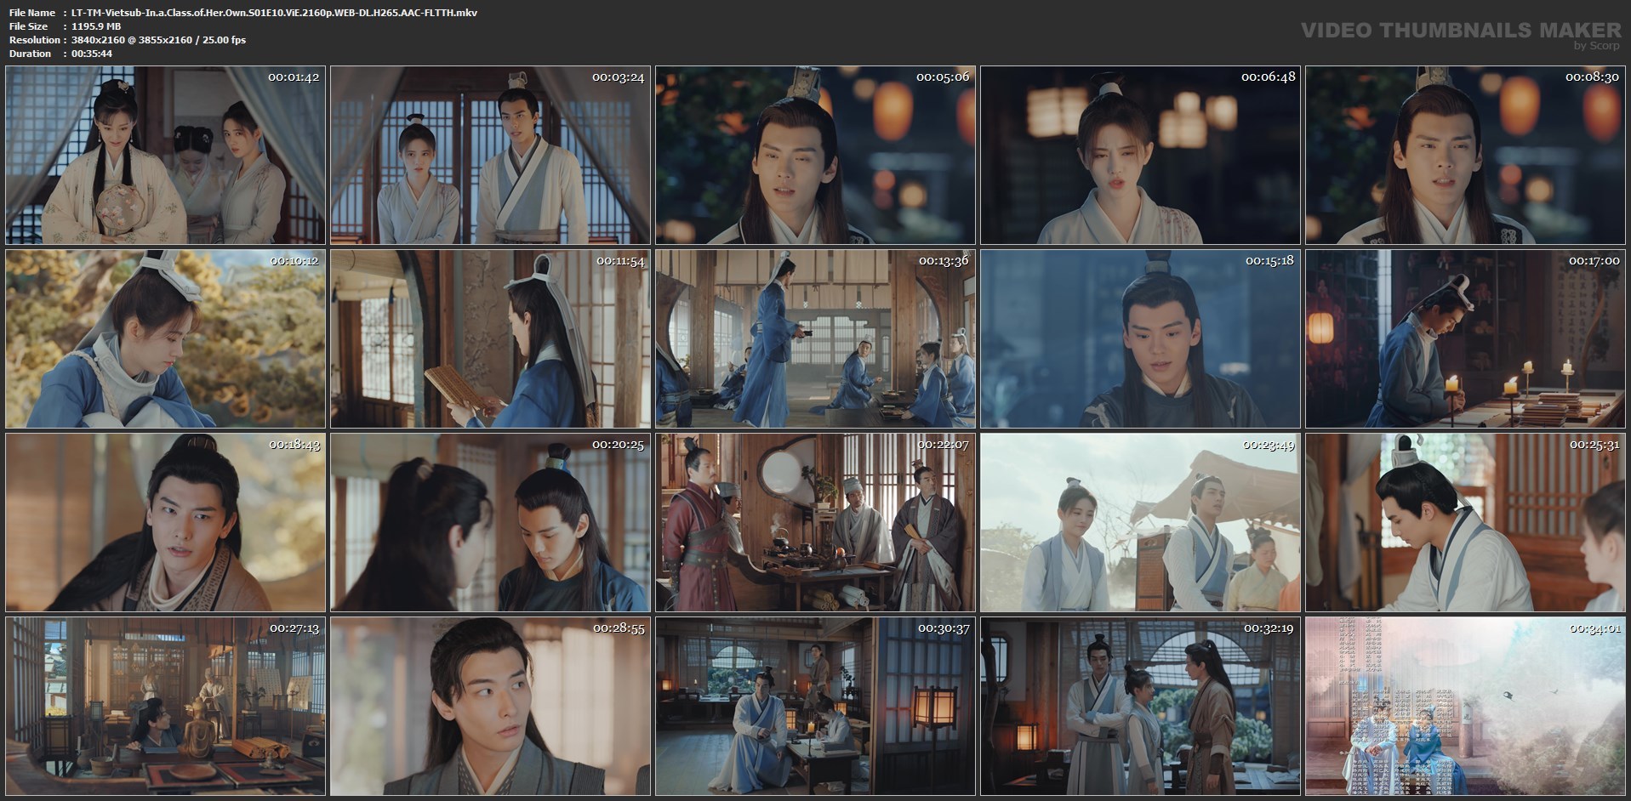Select the thumbnail at 00:06:48

point(1140,156)
